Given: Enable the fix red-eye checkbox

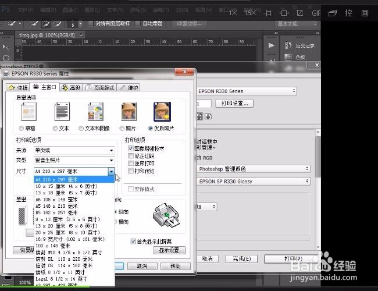Looking at the screenshot, I should point(131,156).
